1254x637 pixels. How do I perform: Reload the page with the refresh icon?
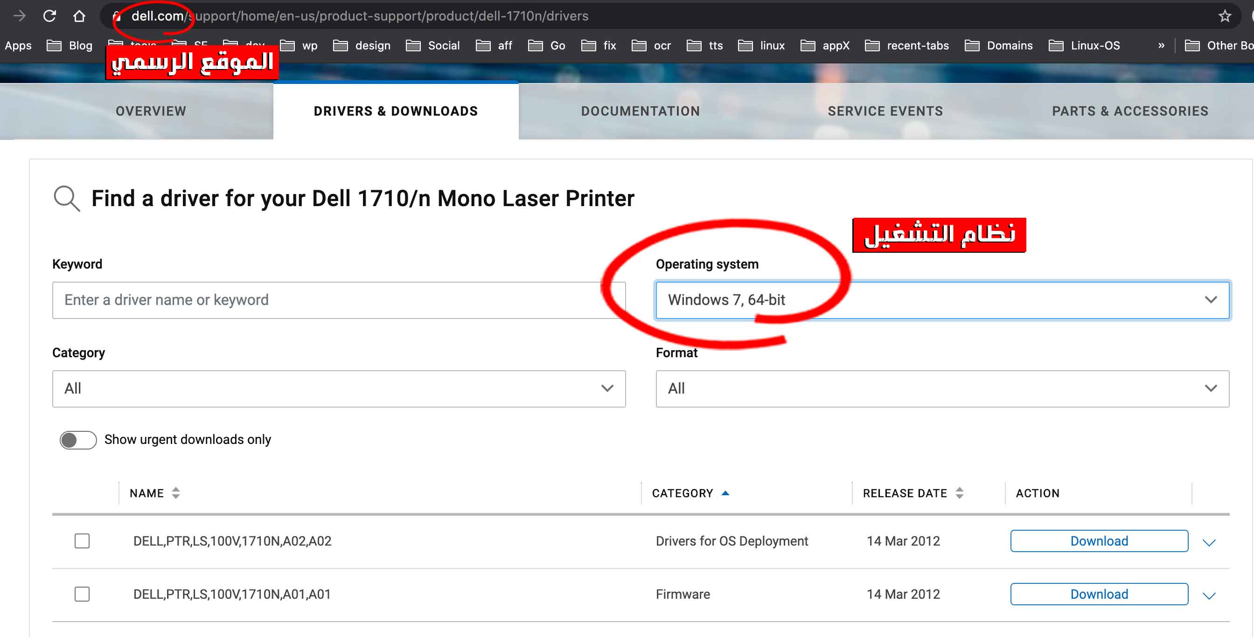(49, 16)
